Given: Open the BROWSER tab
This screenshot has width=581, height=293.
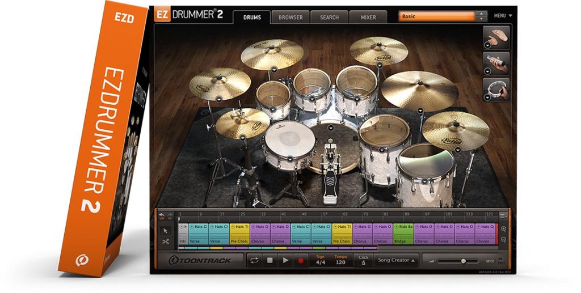Looking at the screenshot, I should (x=290, y=18).
